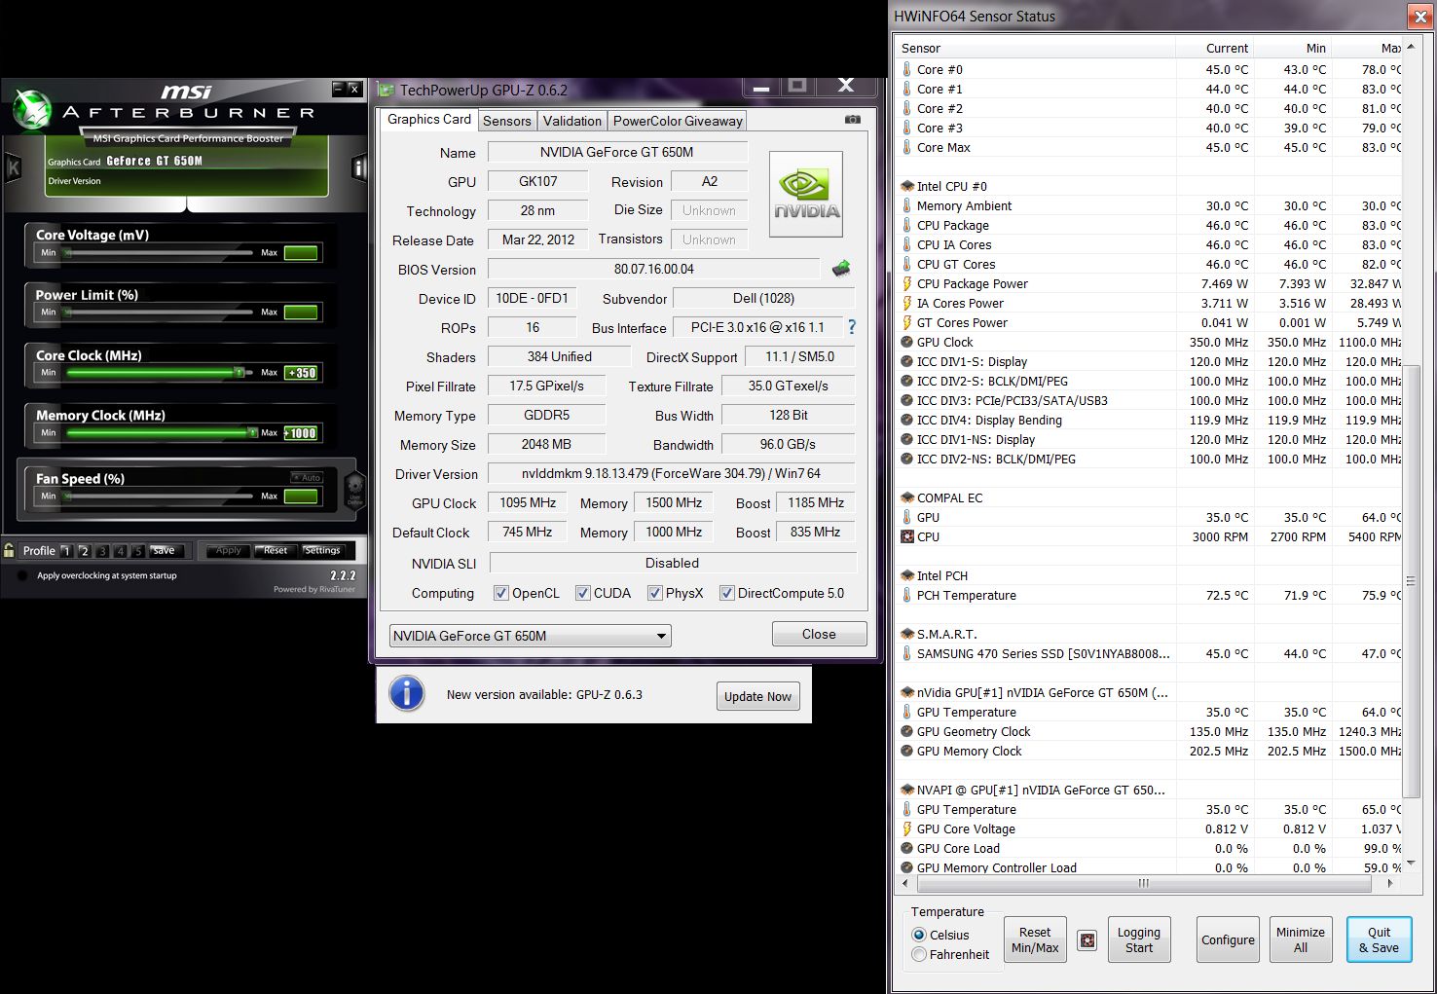The image size is (1437, 994).
Task: Click Minimize All in HWiNFO64
Action: click(x=1301, y=939)
